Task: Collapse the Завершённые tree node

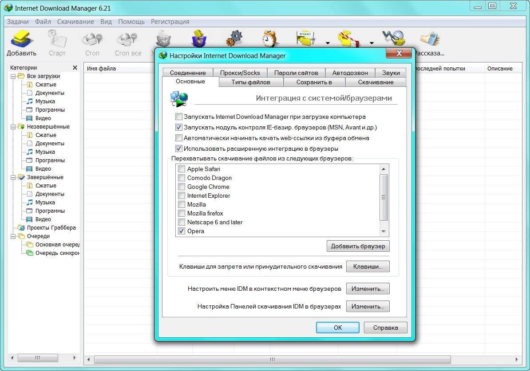Action: coord(13,178)
